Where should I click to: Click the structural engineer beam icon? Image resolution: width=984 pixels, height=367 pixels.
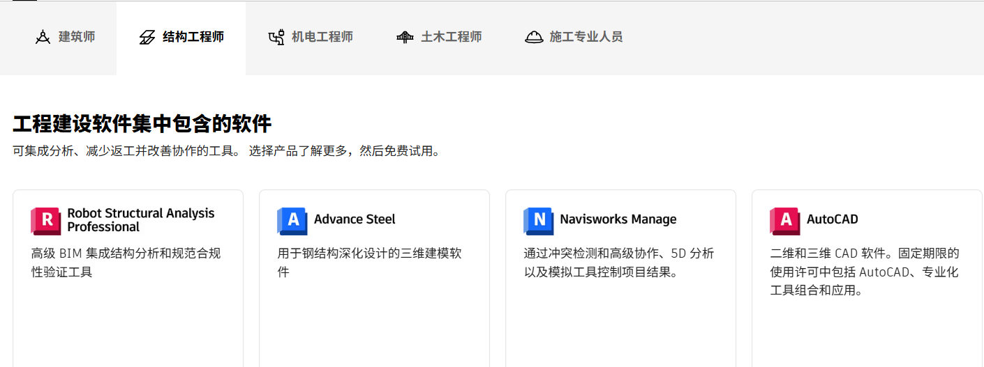tap(147, 38)
